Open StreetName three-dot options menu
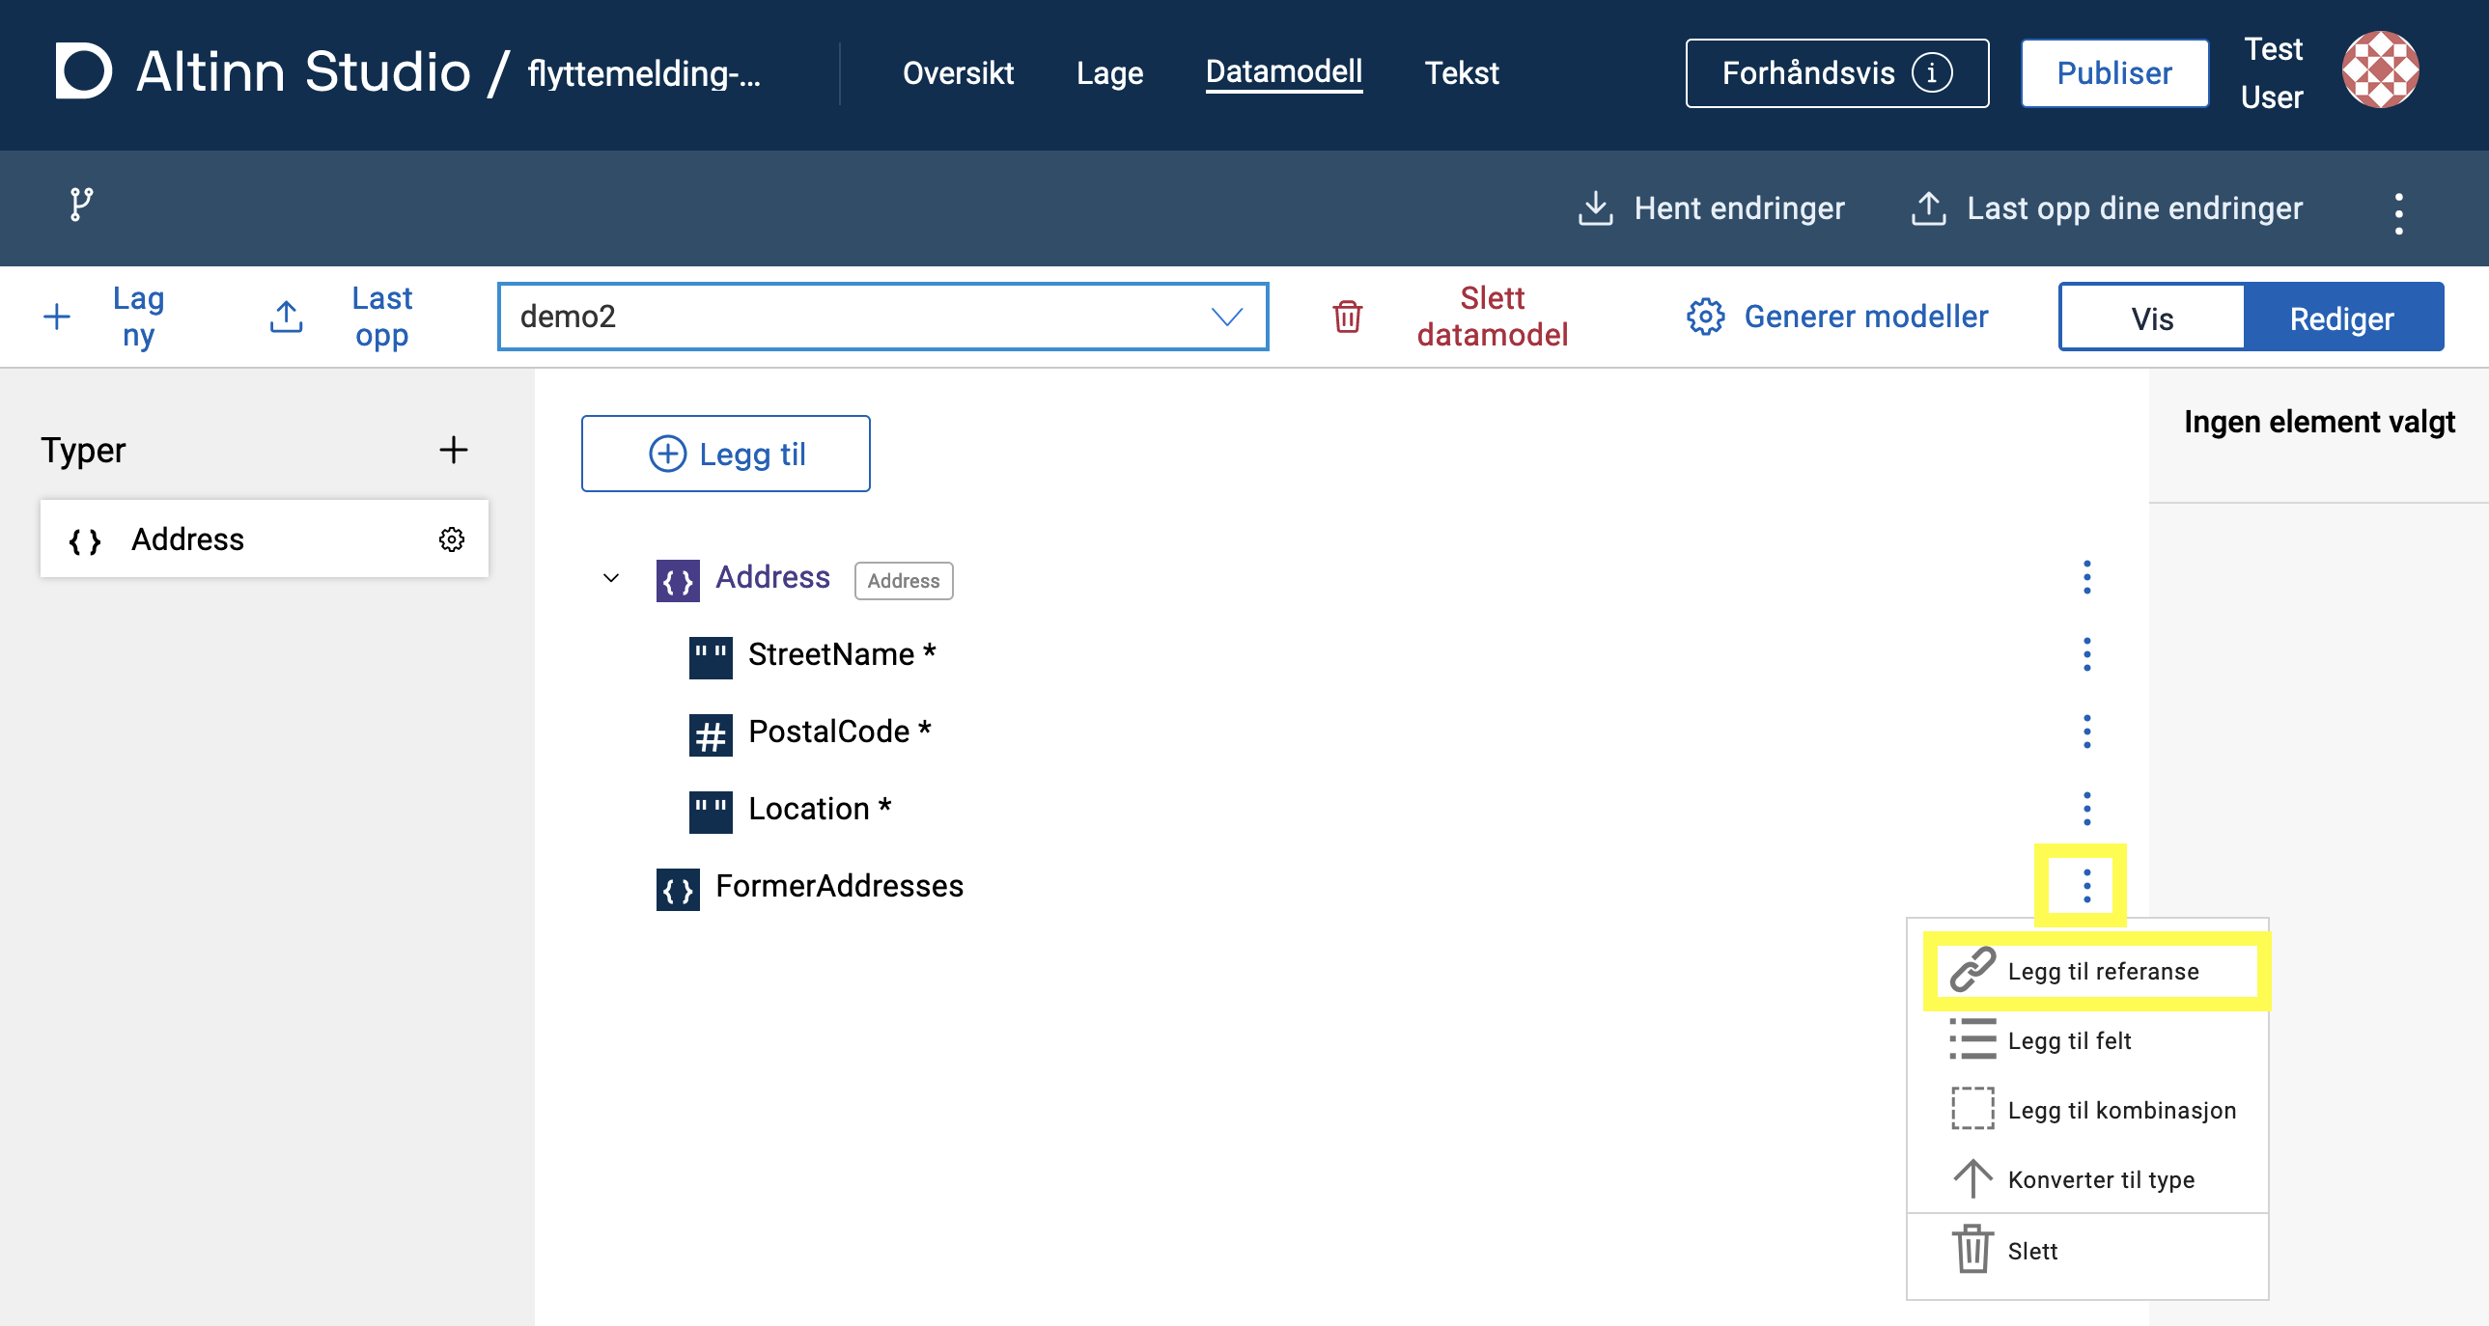The width and height of the screenshot is (2489, 1326). click(2086, 654)
